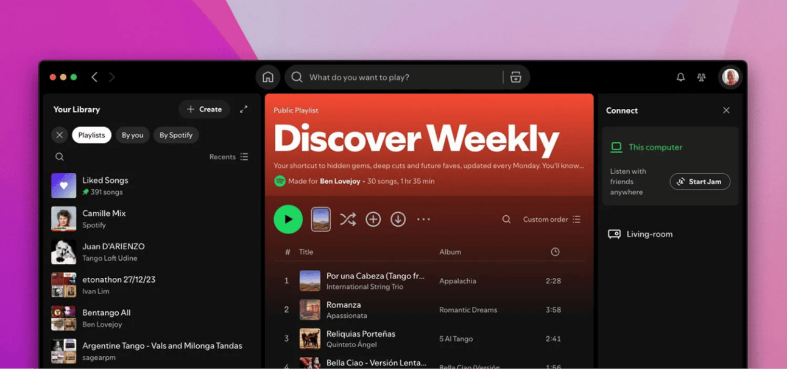Sort by duration clock icon column
This screenshot has width=787, height=369.
[555, 252]
